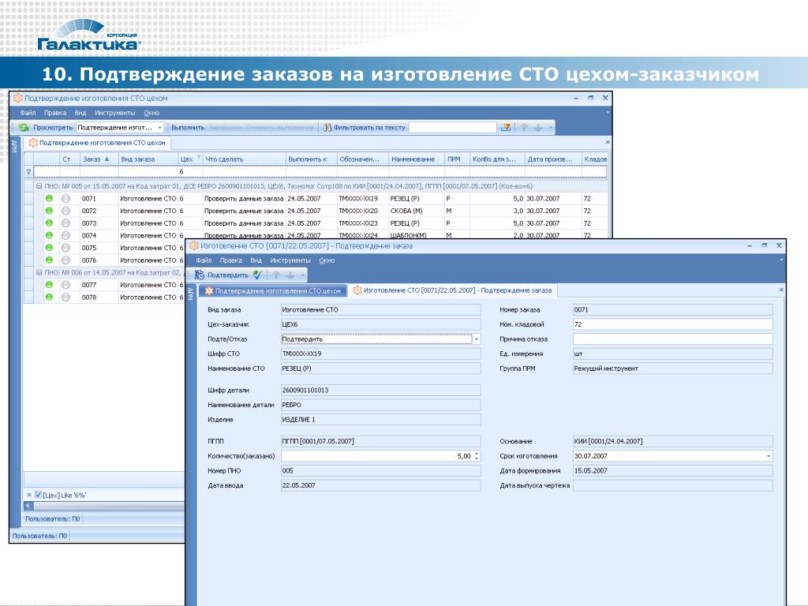808x606 pixels.
Task: Click the Цех filter row cell with 6
Action: [189, 171]
